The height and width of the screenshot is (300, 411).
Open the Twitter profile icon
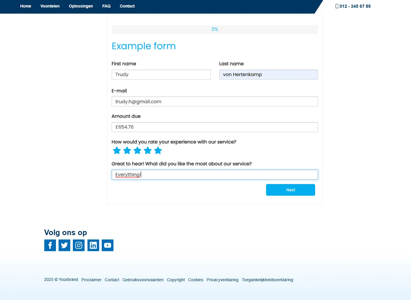(64, 245)
